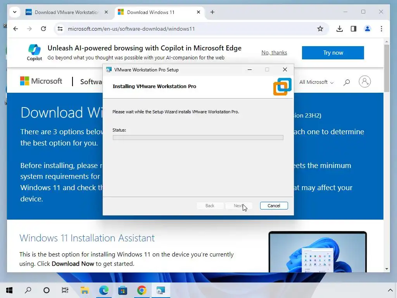397x298 pixels.
Task: Click the Try now button
Action: click(x=333, y=53)
